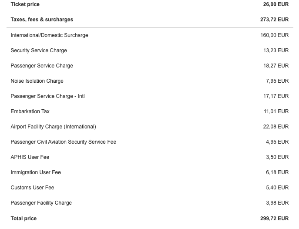Select the 13,23 EUR amount
Viewport: 299px width, 229px height.
click(276, 51)
